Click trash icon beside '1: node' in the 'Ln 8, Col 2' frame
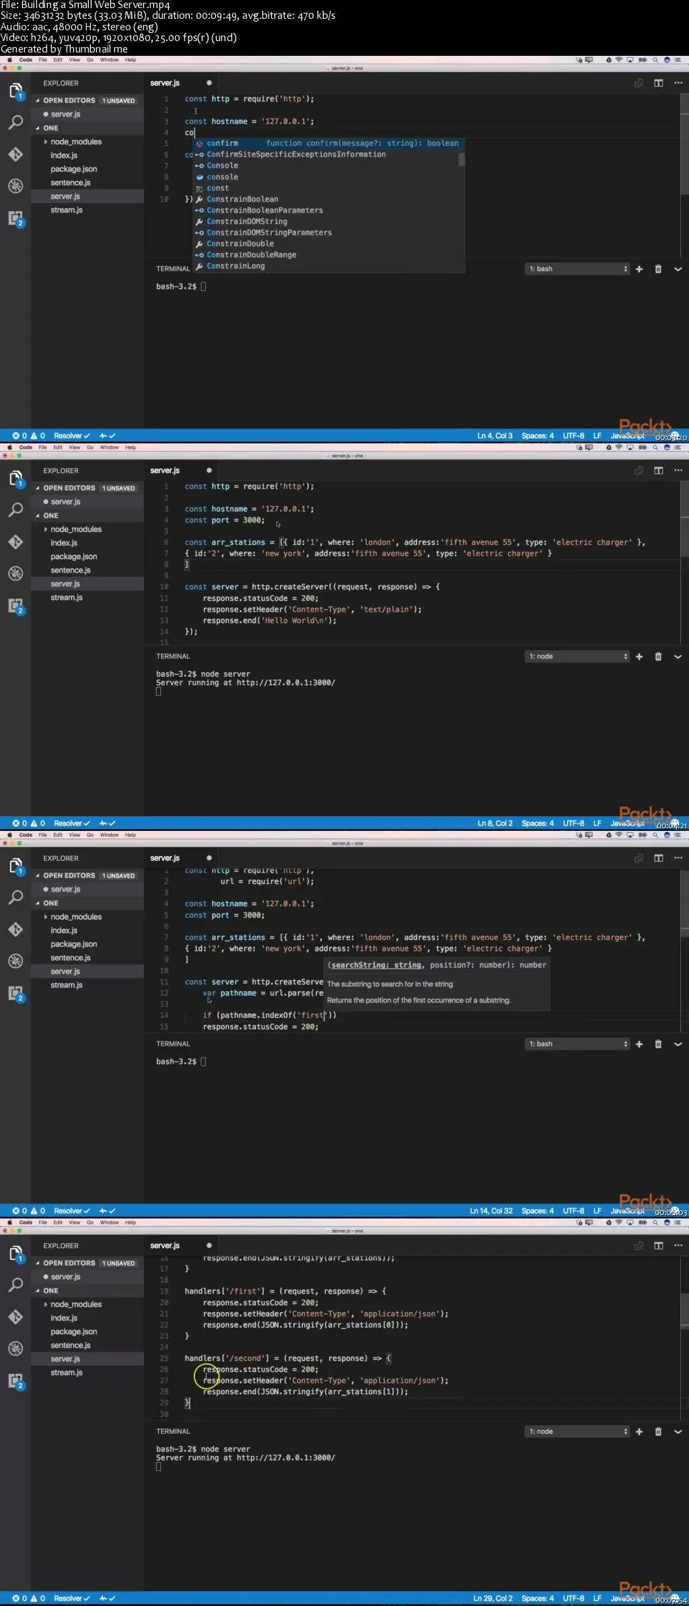 [658, 657]
